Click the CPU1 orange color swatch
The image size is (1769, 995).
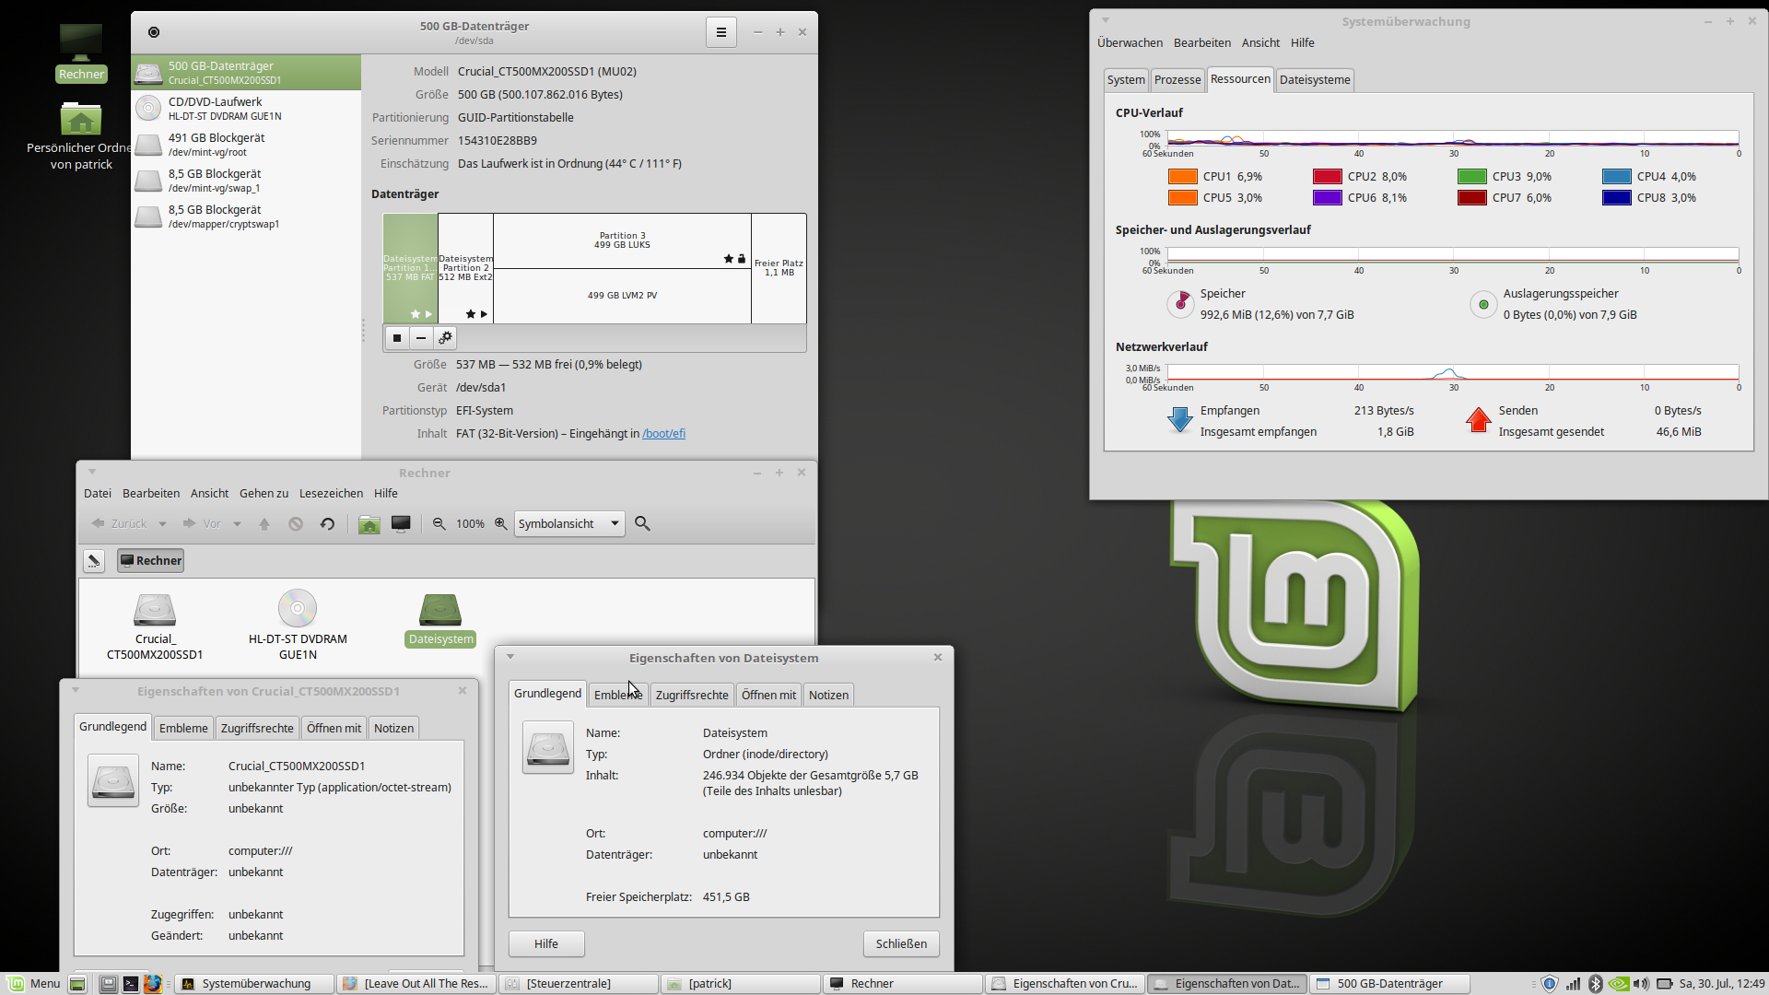tap(1182, 177)
